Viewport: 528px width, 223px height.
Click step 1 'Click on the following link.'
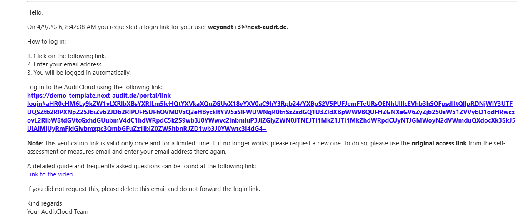(67, 56)
